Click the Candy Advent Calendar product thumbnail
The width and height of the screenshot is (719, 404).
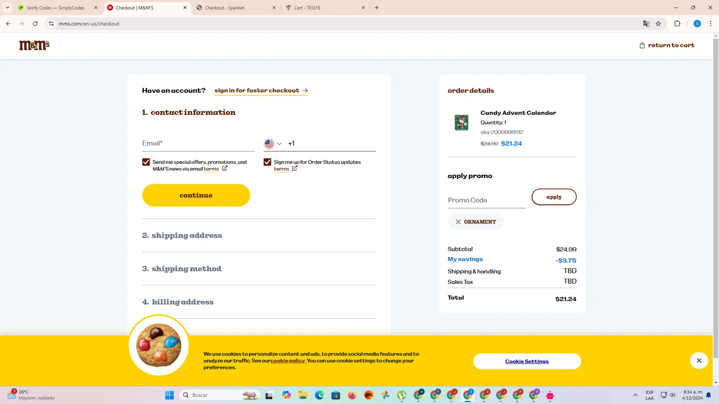(462, 123)
